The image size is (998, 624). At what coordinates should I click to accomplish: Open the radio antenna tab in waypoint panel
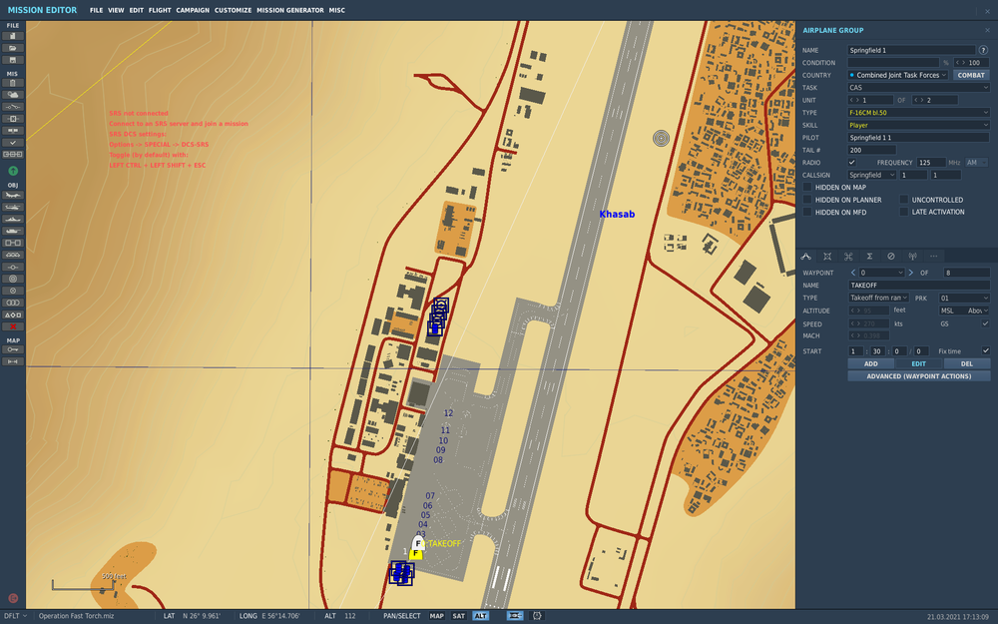[913, 257]
